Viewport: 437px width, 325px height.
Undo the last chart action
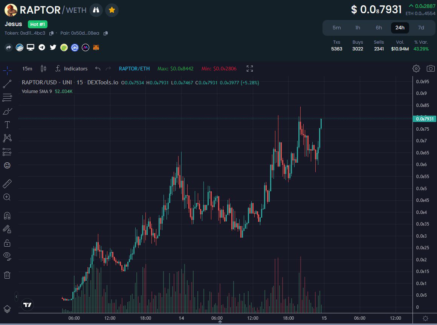click(x=98, y=69)
